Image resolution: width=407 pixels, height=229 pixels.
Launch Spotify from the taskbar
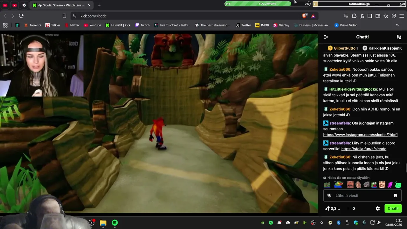pos(115,223)
